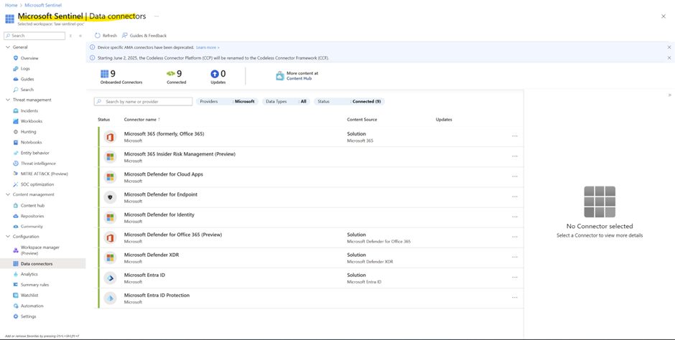Click the Microsoft 365 Office connector icon

click(x=110, y=137)
